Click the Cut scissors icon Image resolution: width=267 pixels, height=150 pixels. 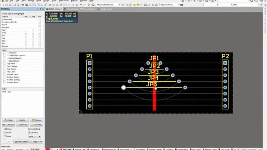(50, 5)
